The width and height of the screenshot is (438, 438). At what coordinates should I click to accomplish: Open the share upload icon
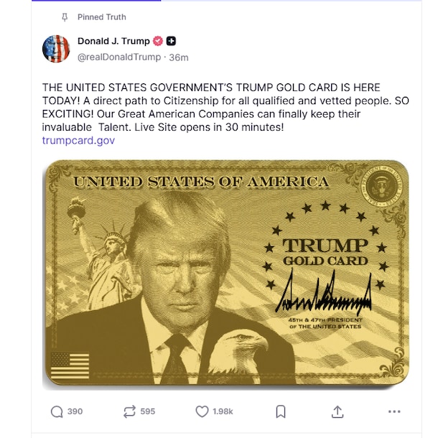(x=337, y=411)
